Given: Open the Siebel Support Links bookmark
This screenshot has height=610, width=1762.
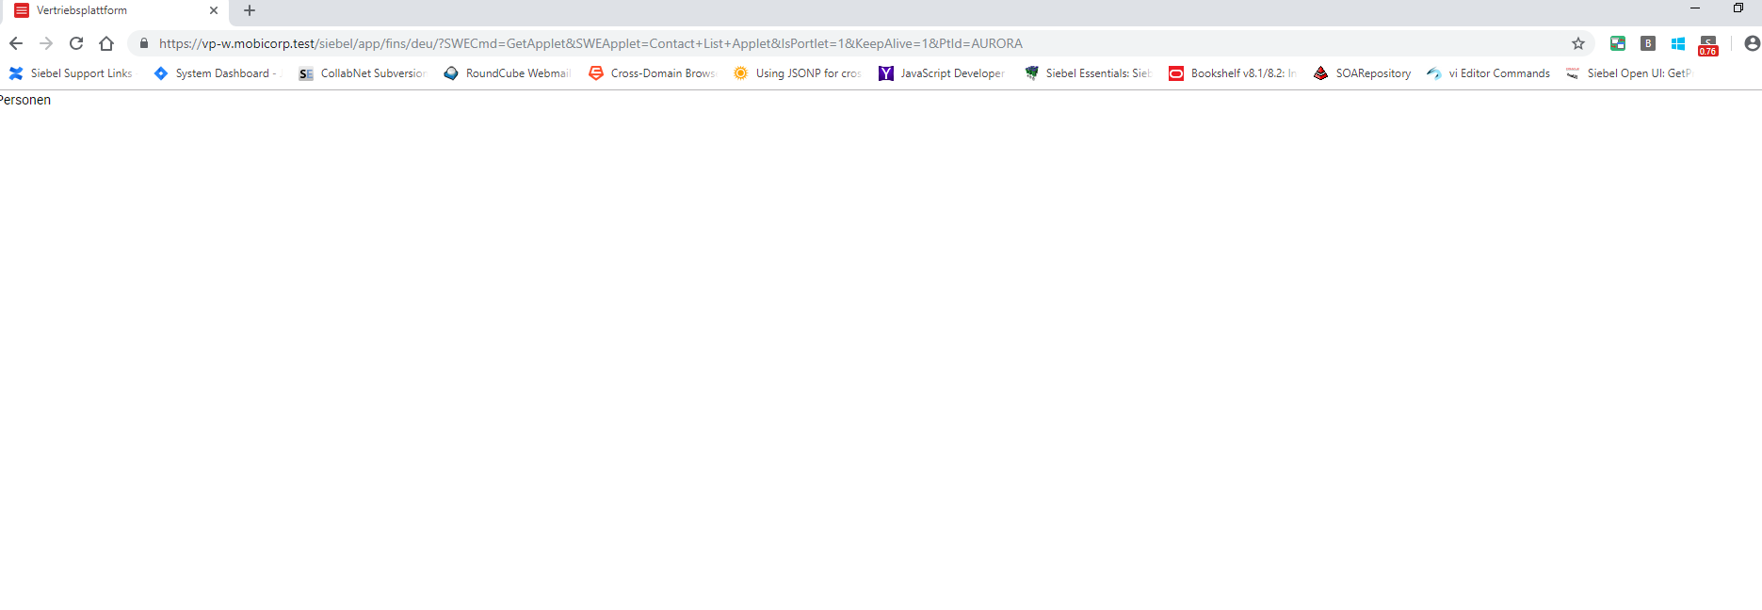Looking at the screenshot, I should tap(71, 73).
